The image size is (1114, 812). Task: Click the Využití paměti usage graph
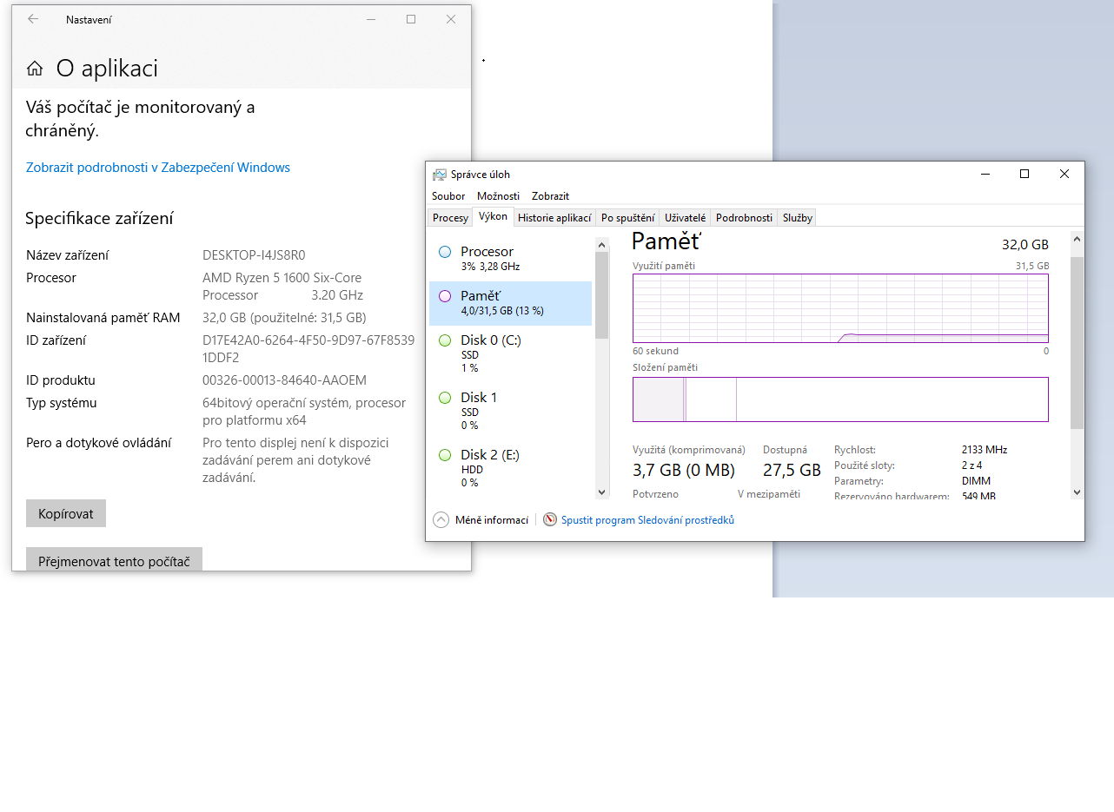tap(840, 308)
